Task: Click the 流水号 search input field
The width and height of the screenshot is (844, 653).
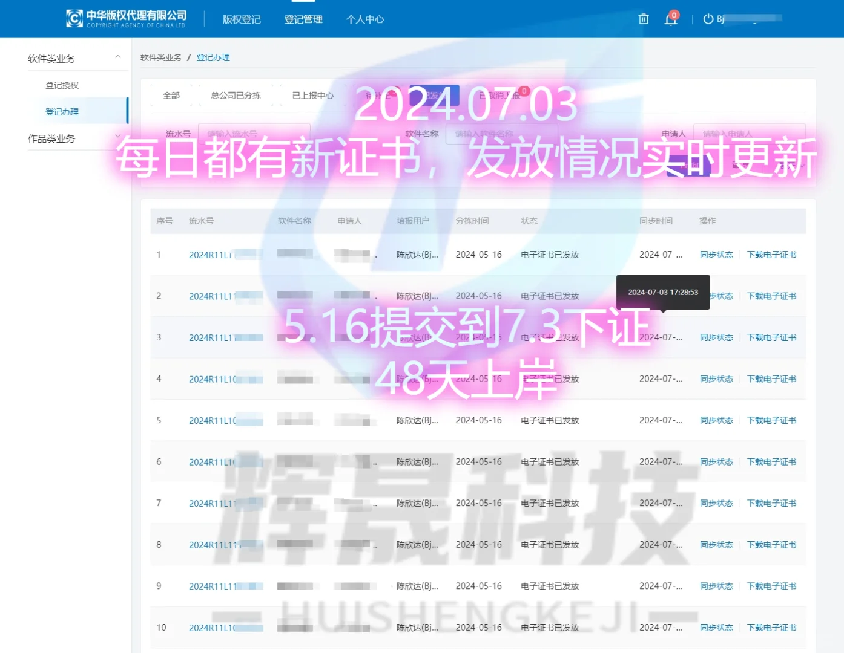Action: click(254, 134)
